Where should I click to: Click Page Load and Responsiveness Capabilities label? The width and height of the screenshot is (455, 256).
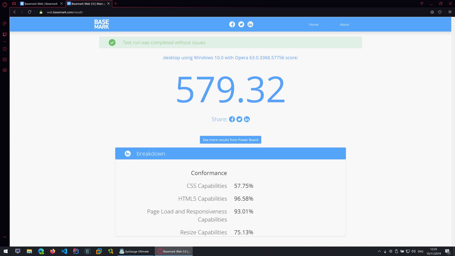(187, 216)
